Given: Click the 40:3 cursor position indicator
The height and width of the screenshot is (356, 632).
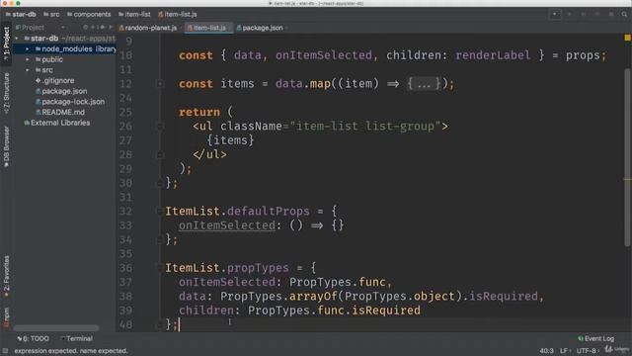Looking at the screenshot, I should pos(546,351).
